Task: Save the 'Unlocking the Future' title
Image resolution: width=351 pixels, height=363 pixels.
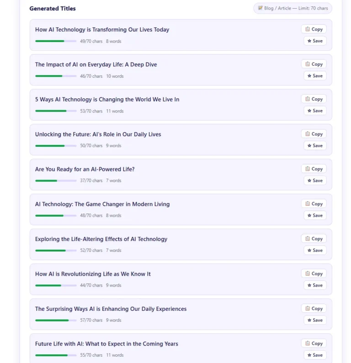Action: click(315, 146)
